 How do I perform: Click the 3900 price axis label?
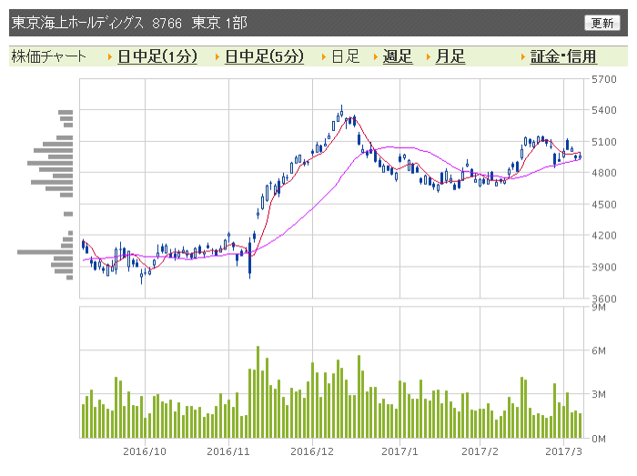point(603,267)
